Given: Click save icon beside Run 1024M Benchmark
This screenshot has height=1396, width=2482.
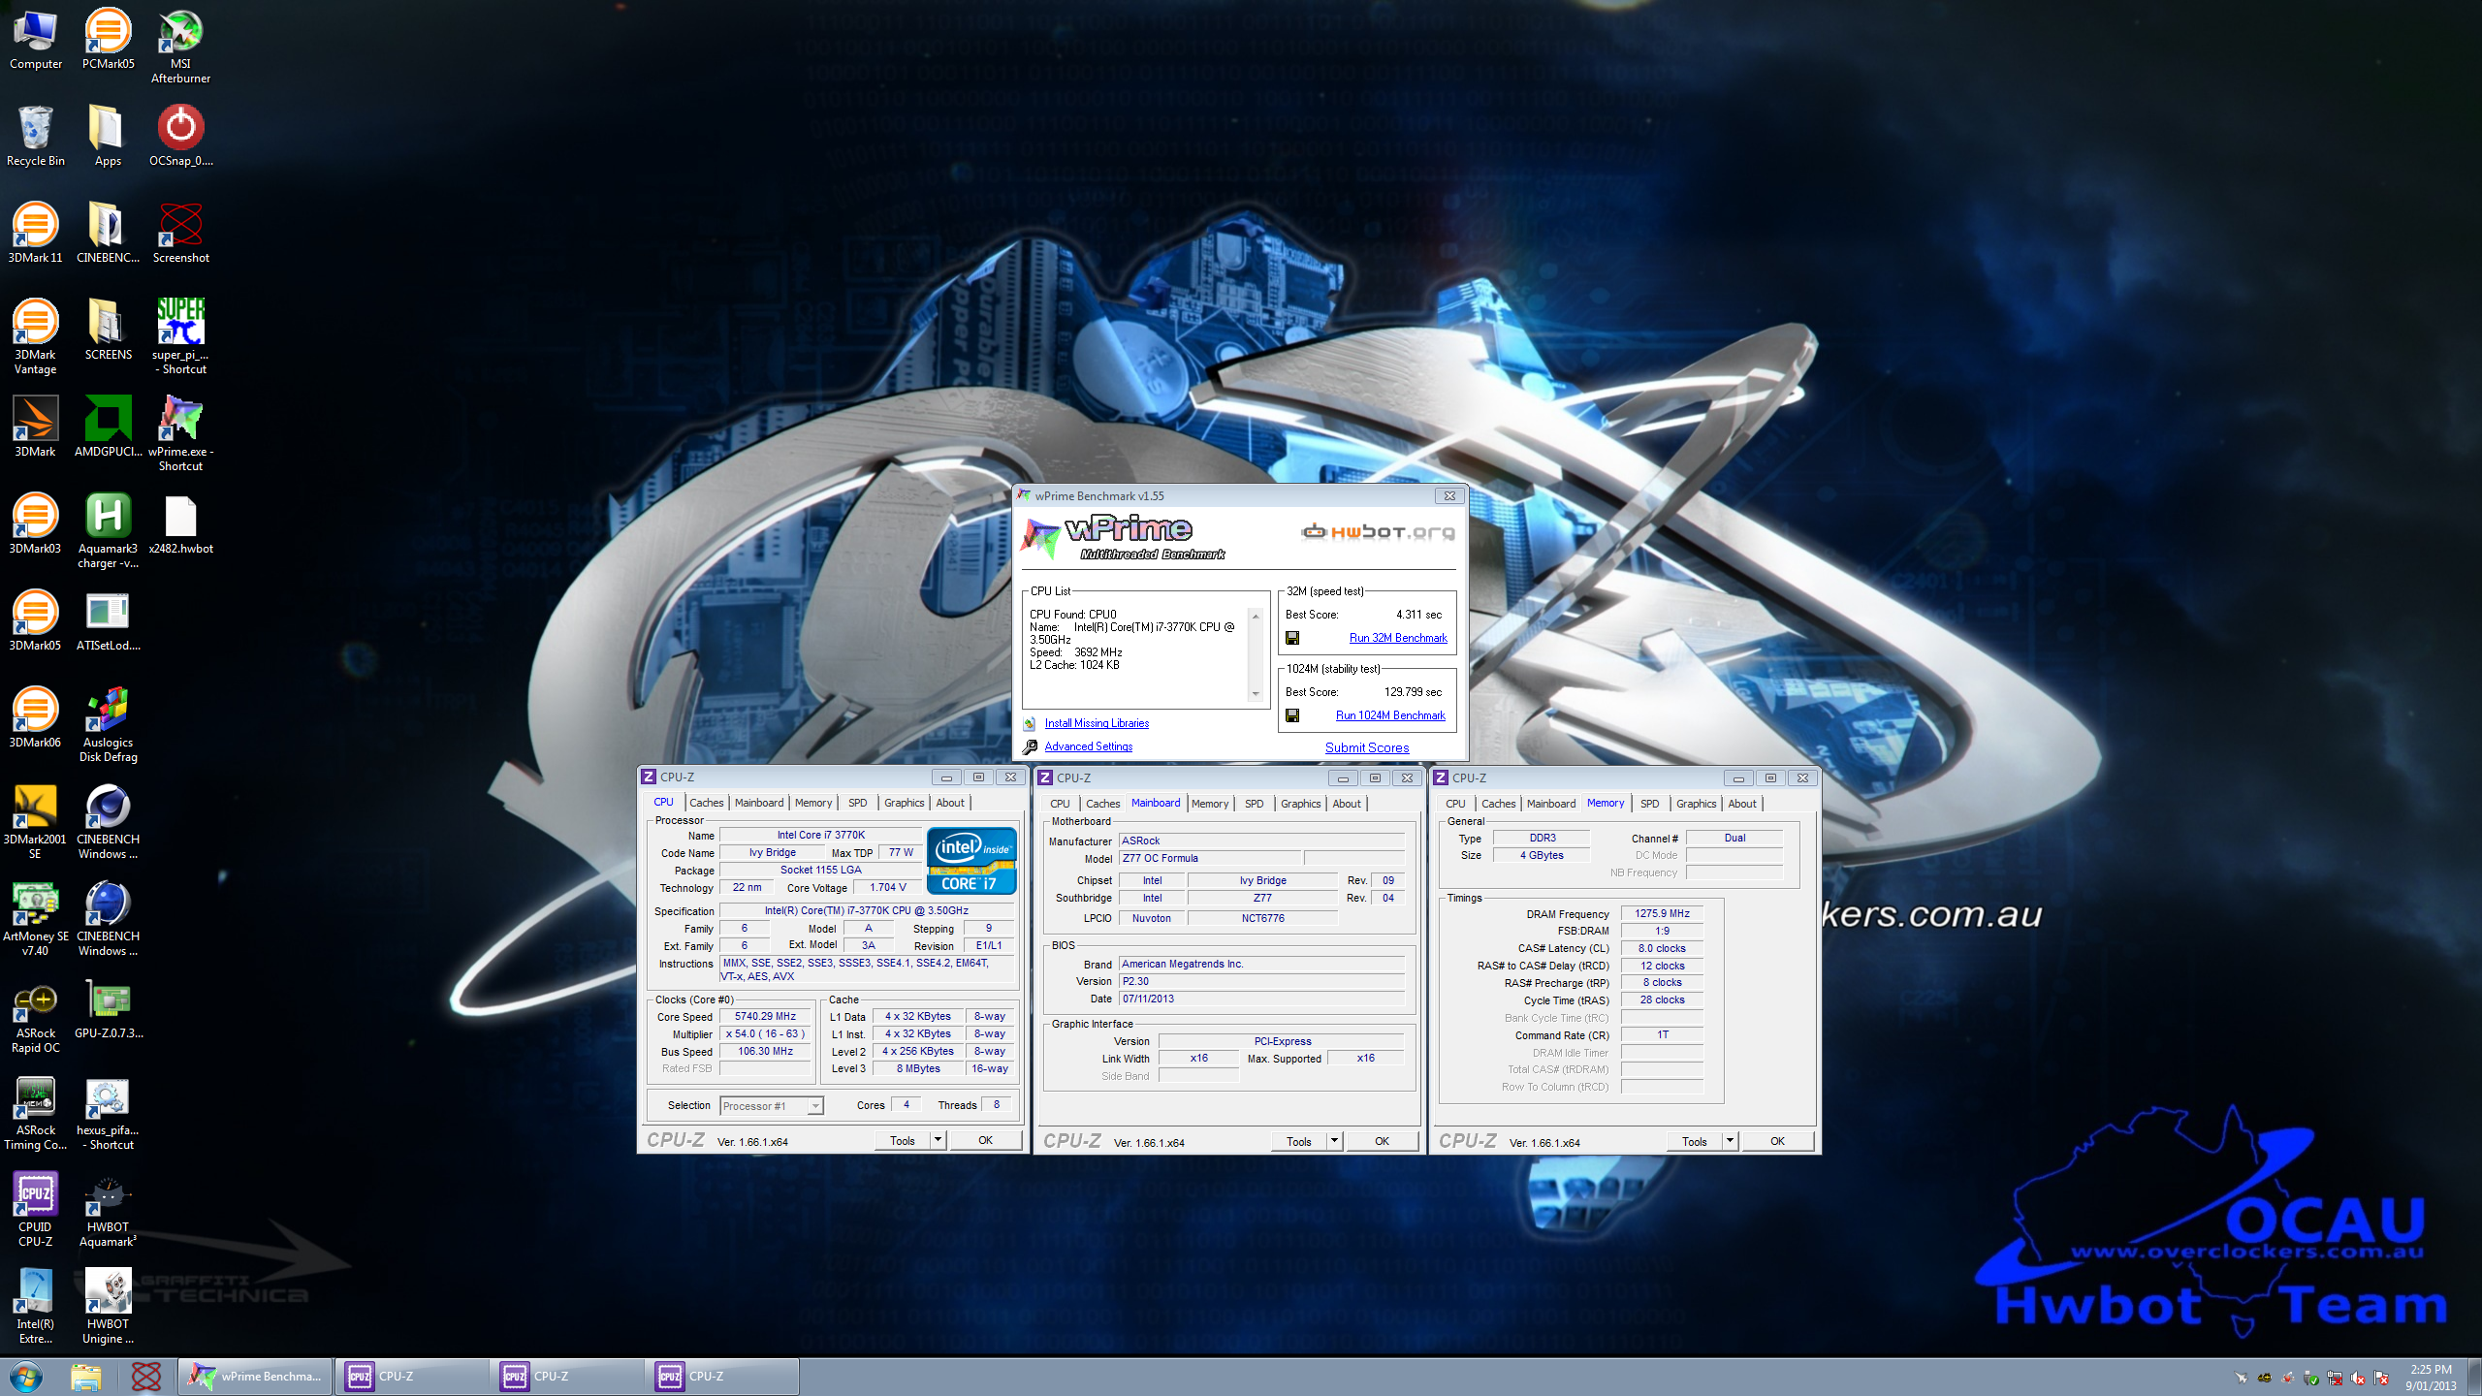Looking at the screenshot, I should 1292,715.
